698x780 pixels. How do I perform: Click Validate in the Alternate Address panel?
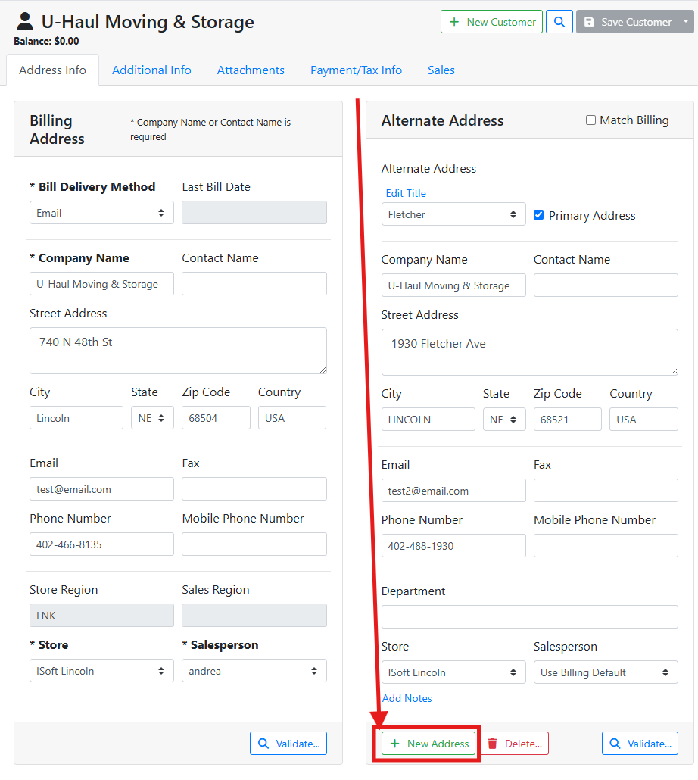point(640,744)
